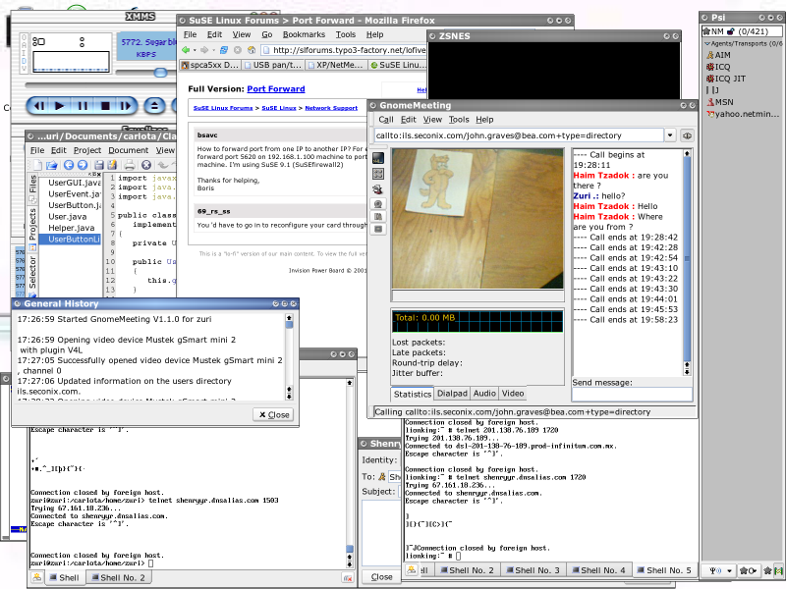
Task: Switch to the Dialpad tab in GnomeMeeting
Action: (452, 394)
